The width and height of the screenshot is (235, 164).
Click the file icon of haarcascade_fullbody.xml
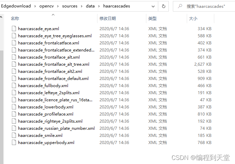tap(14, 85)
